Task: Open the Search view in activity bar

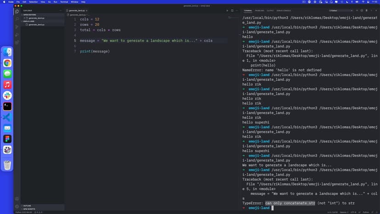Action: (x=17, y=19)
